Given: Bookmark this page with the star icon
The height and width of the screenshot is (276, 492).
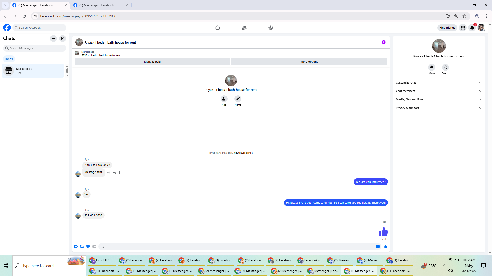Looking at the screenshot, I should (x=464, y=16).
